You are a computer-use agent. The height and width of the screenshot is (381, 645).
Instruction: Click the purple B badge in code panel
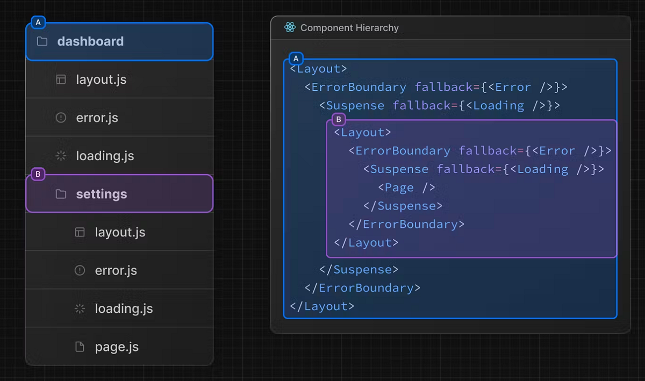point(338,119)
